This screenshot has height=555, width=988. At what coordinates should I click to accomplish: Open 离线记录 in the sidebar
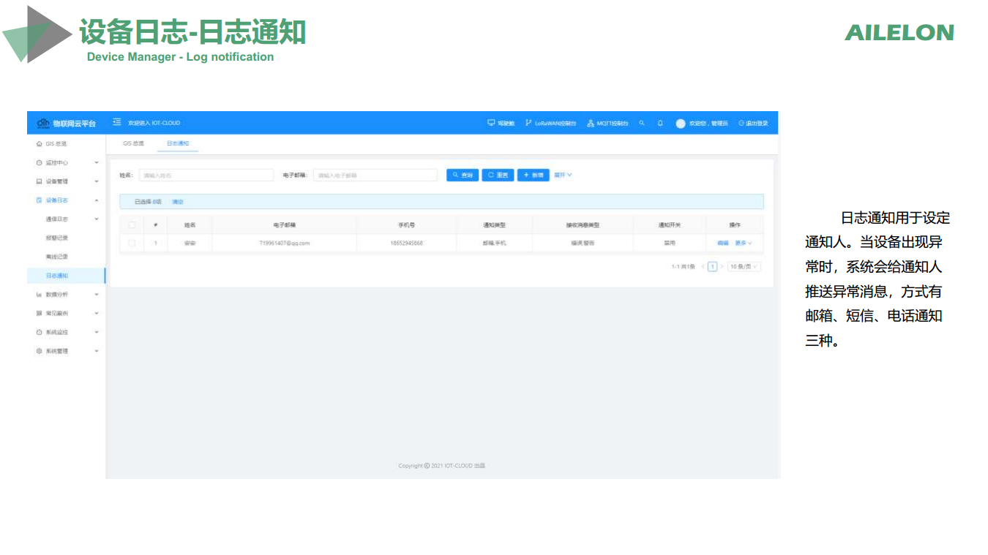click(x=56, y=257)
